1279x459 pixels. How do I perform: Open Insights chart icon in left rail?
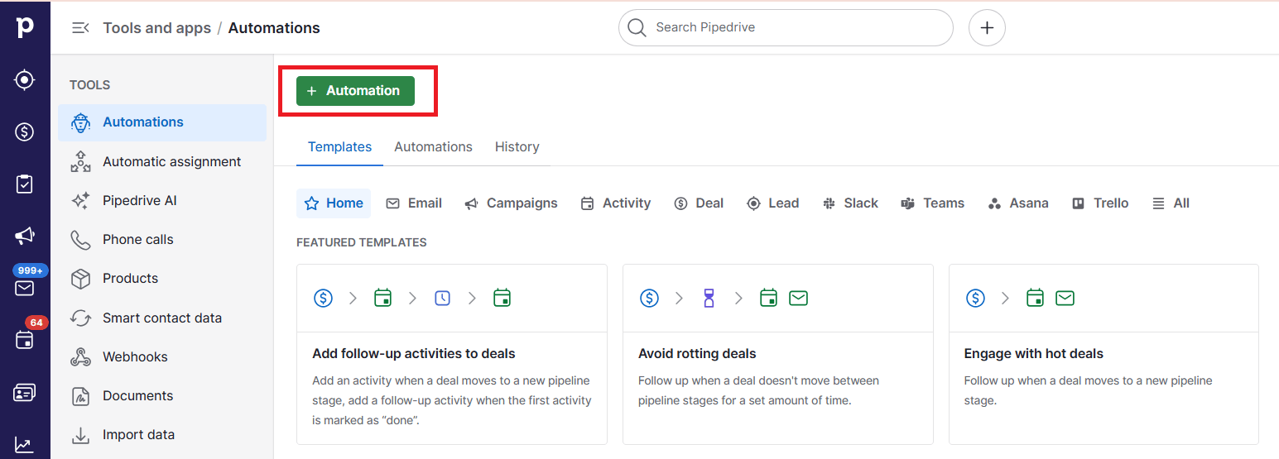click(x=25, y=445)
